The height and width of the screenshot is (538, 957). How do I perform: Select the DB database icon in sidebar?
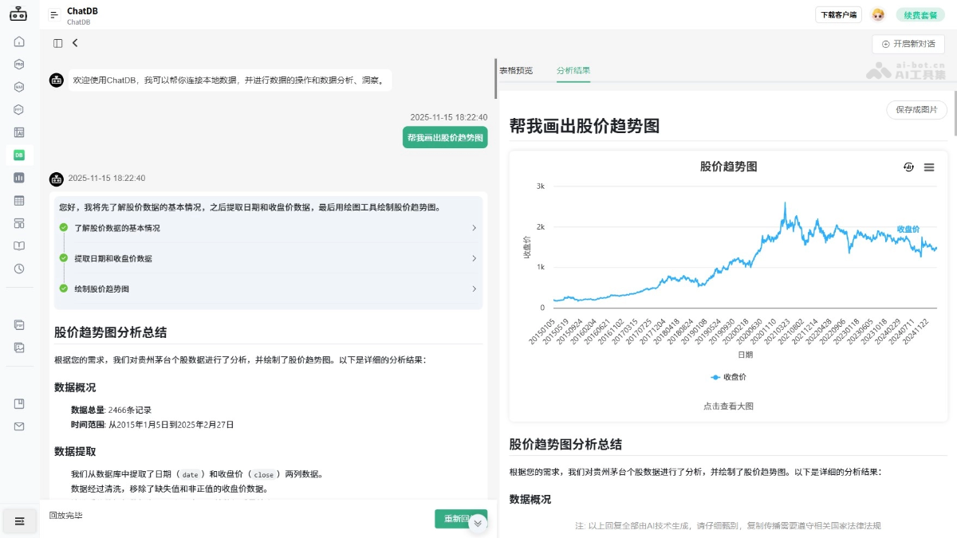[18, 155]
